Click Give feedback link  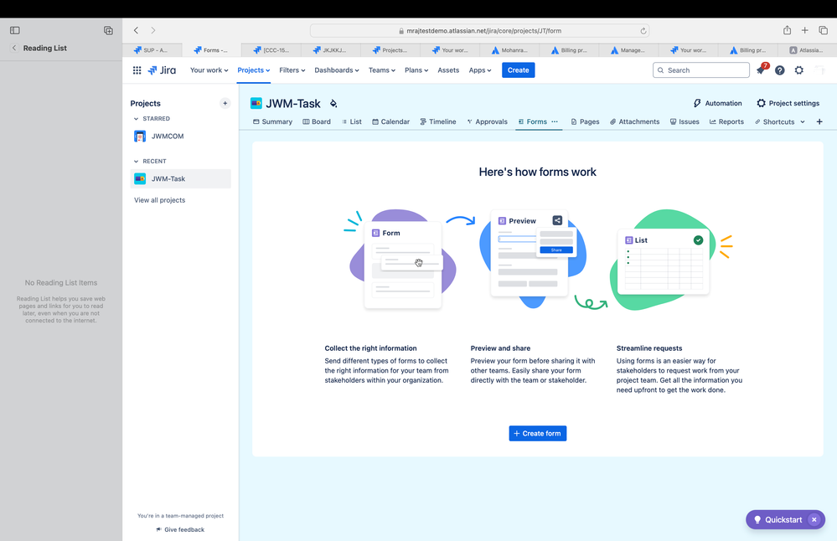click(180, 530)
